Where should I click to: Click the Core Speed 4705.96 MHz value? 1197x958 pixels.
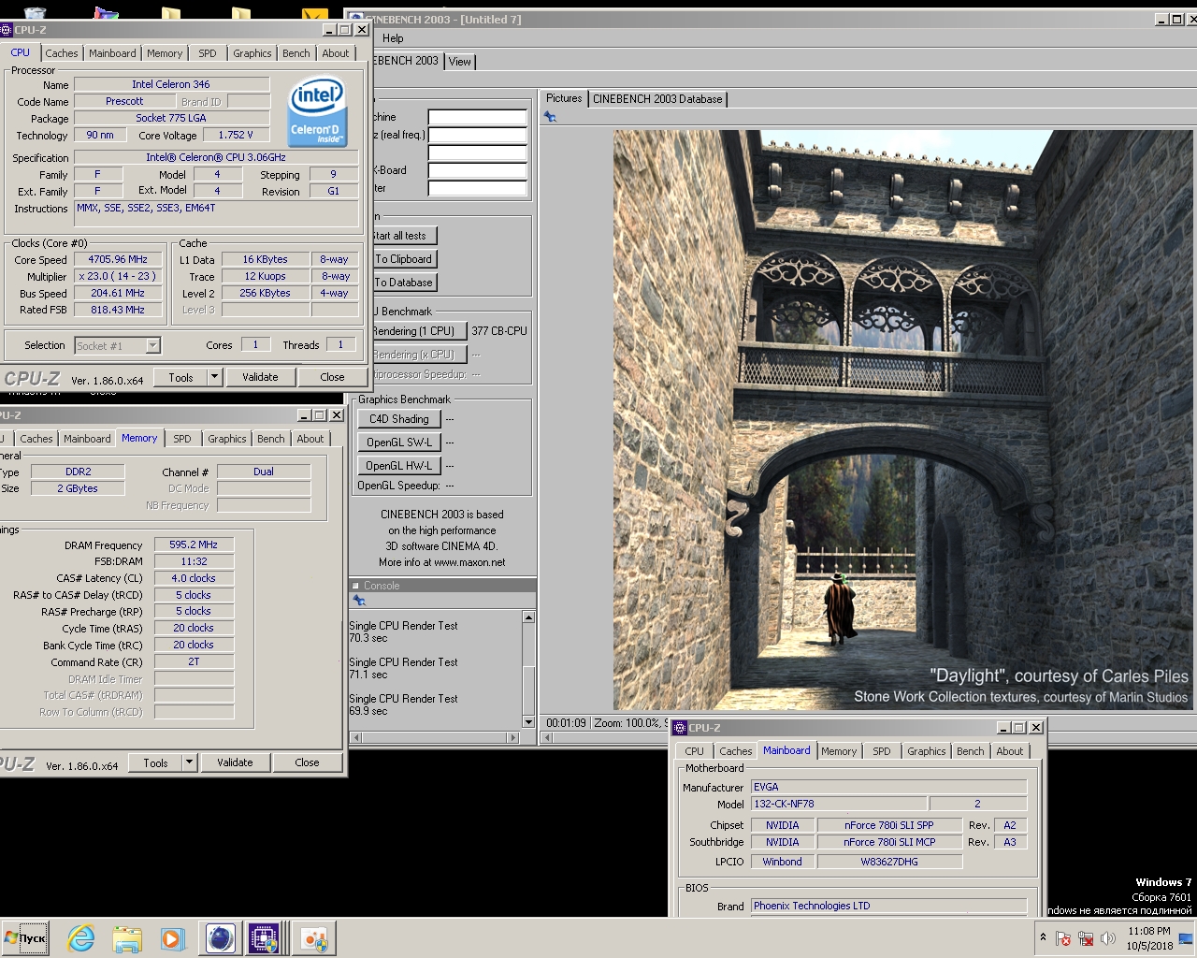coord(118,260)
